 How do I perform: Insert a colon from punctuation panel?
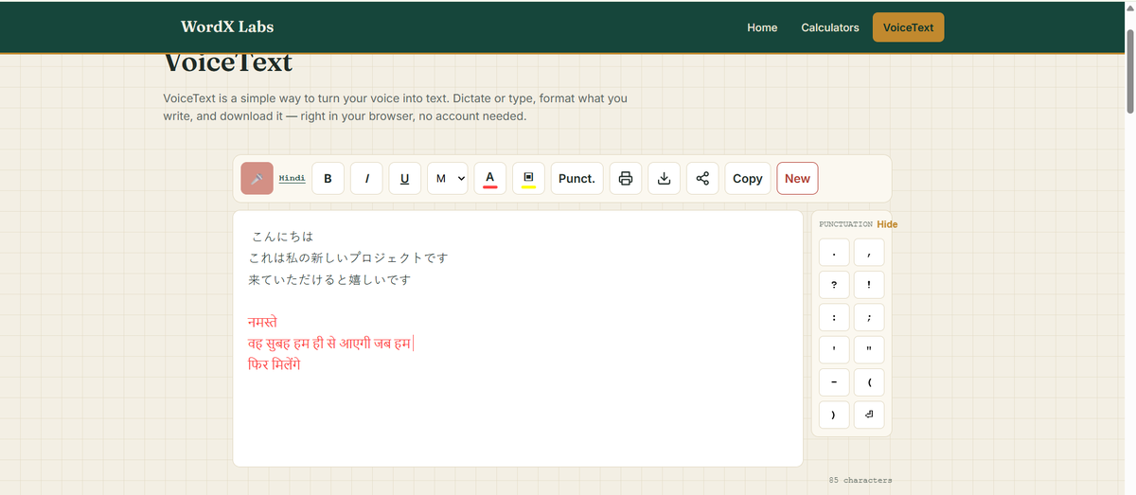834,318
